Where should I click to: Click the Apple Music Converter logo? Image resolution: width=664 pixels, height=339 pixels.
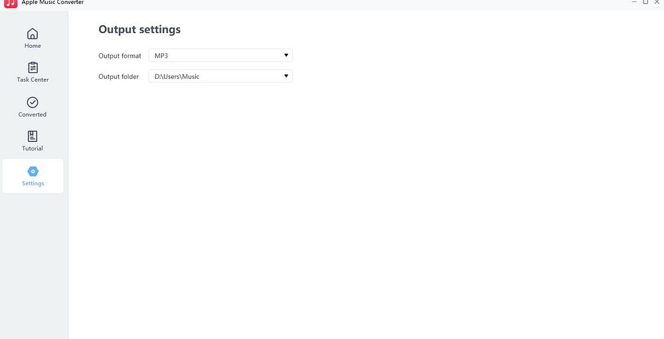click(11, 3)
